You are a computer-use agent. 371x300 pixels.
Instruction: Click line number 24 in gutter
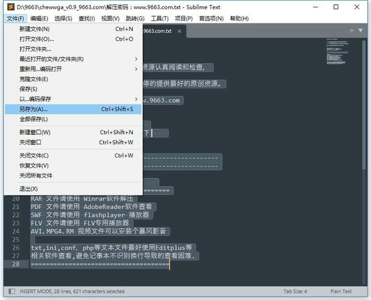[15, 231]
